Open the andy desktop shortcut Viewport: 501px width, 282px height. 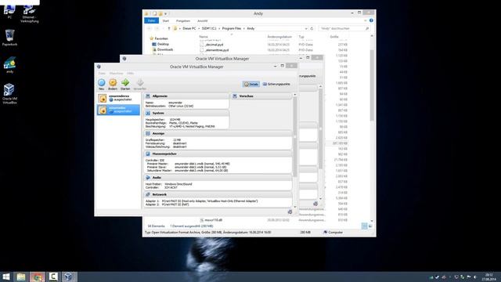[9, 64]
